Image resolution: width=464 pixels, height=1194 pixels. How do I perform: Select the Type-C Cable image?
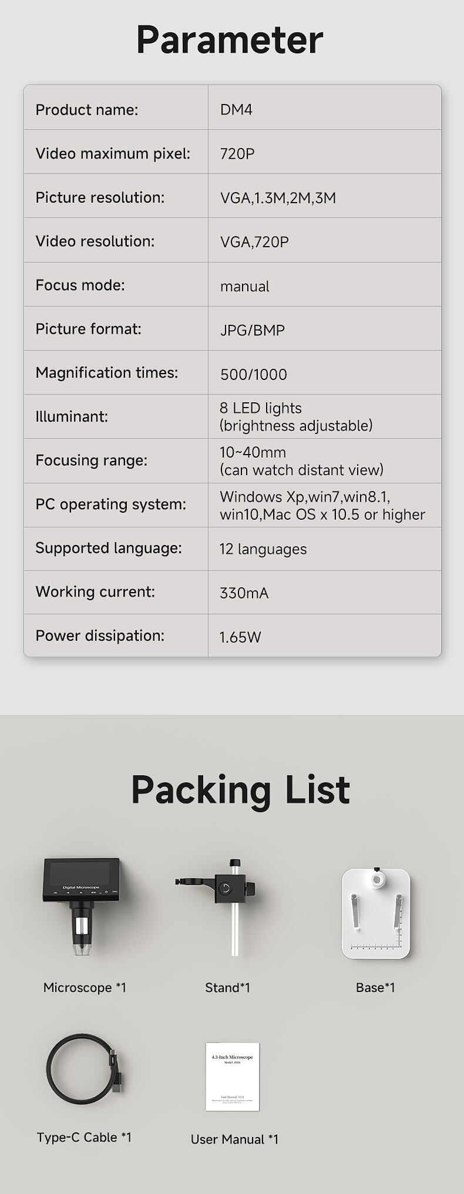point(84,1065)
